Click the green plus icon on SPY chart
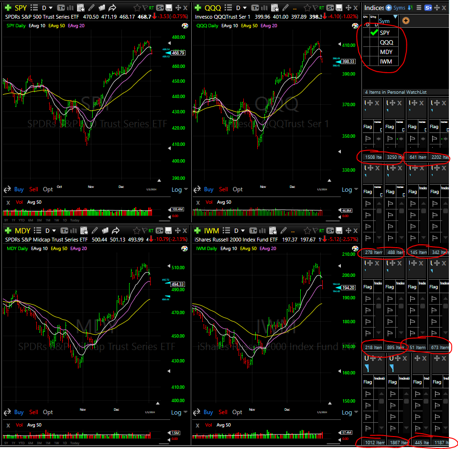 tap(8, 8)
